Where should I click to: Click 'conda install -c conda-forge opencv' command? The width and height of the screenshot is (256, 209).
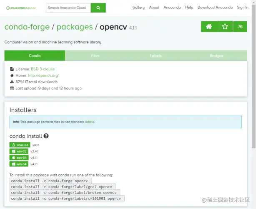point(50,181)
